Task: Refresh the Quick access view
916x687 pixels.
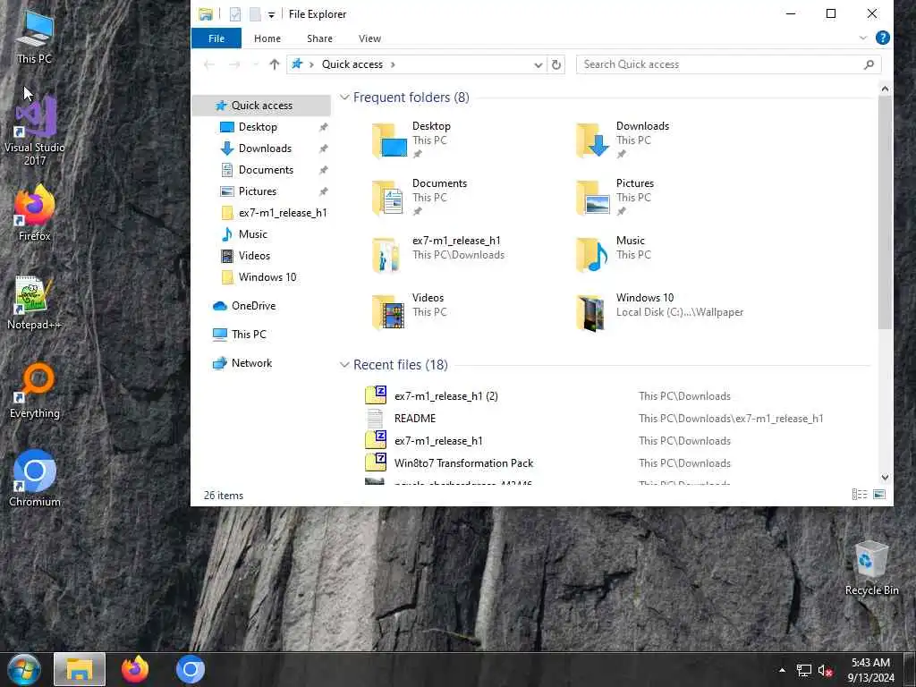Action: pos(556,64)
